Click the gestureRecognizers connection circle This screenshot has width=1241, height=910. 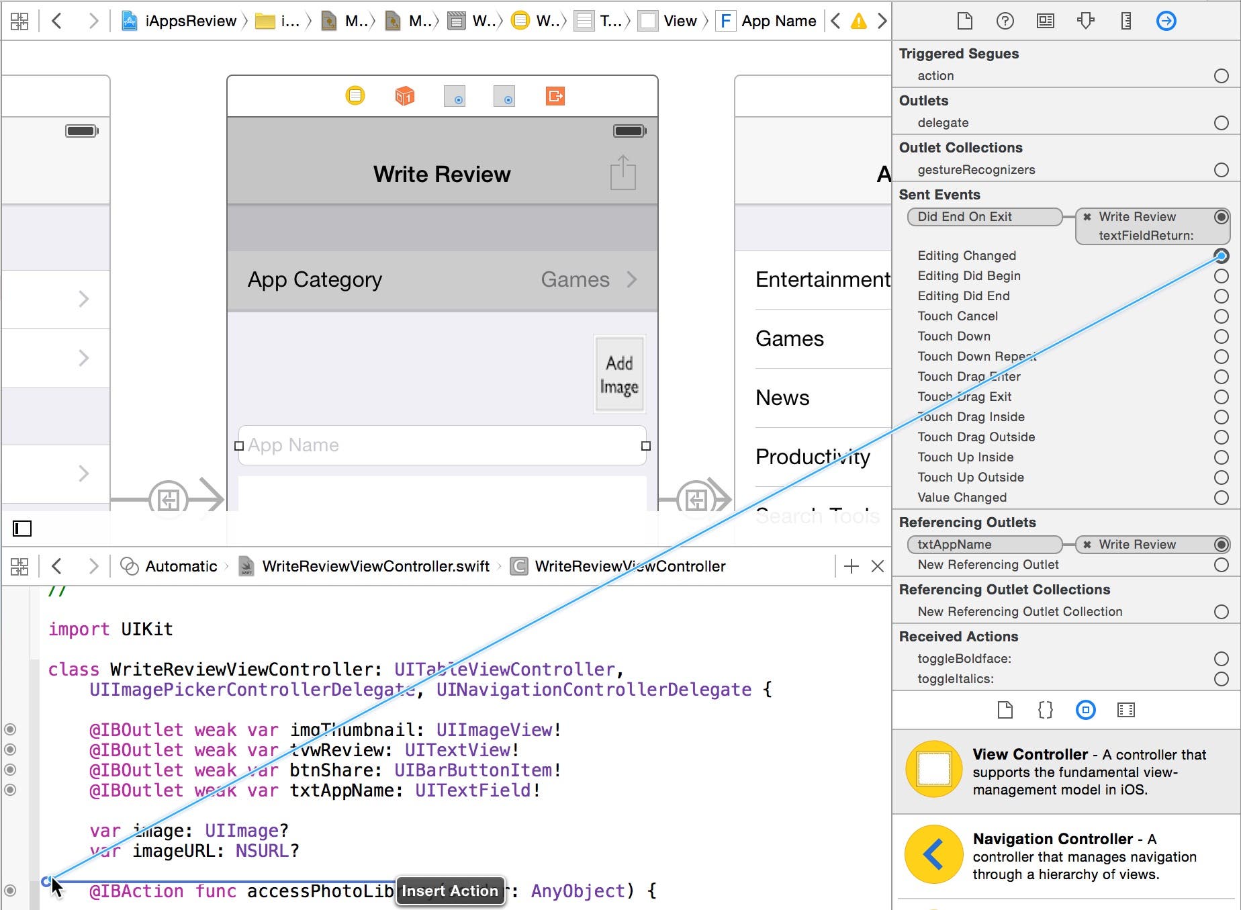pyautogui.click(x=1222, y=170)
